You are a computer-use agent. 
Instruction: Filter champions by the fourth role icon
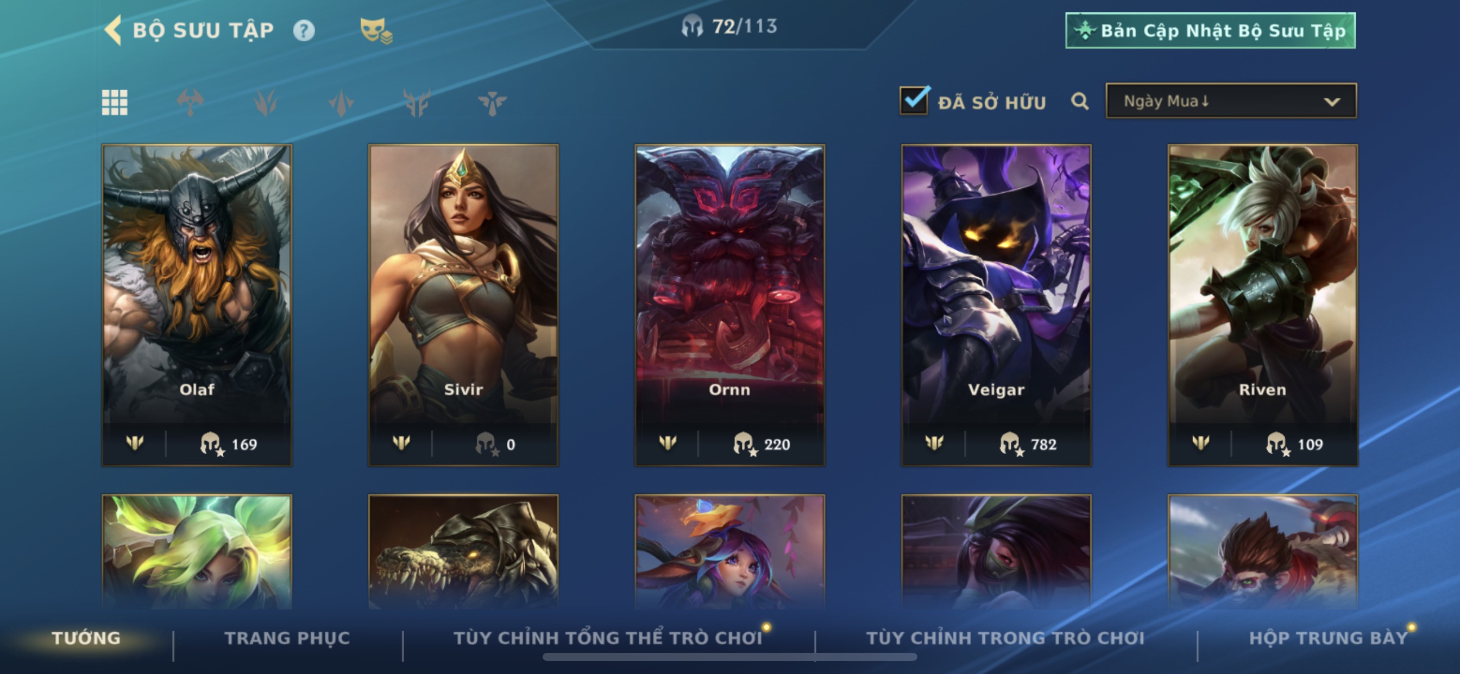(417, 103)
